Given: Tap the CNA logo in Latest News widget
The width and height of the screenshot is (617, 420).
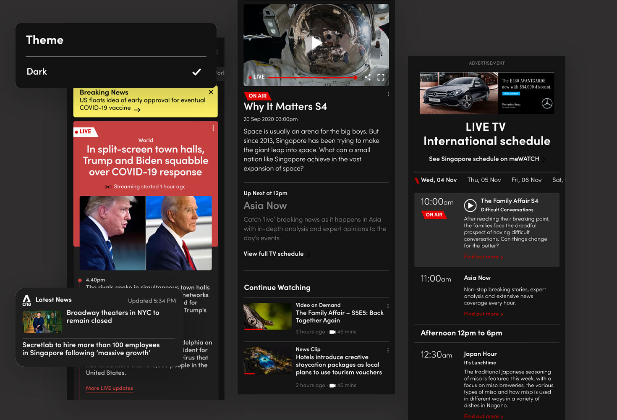Looking at the screenshot, I should tap(27, 300).
